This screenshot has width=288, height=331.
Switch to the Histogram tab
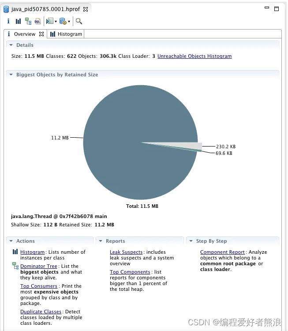[x=66, y=34]
